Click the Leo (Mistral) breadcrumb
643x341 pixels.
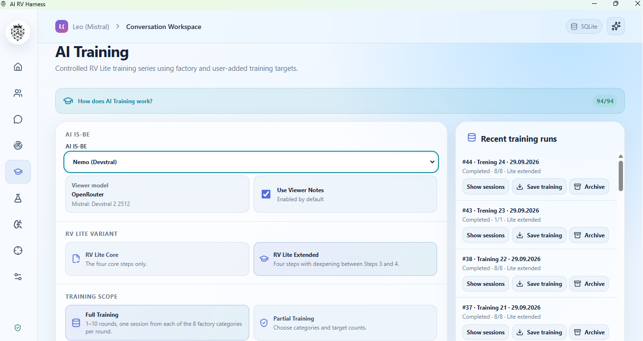tap(91, 27)
